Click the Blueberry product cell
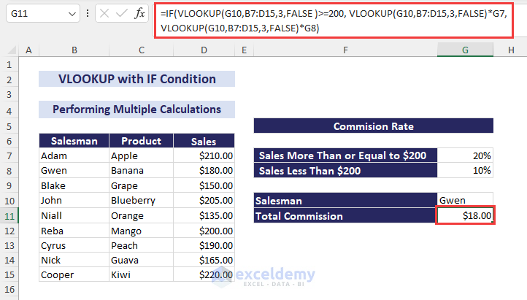 [139, 201]
